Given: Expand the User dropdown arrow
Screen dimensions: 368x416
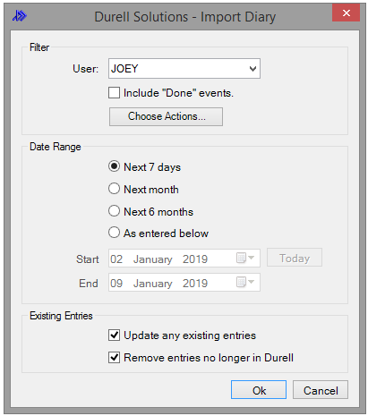Looking at the screenshot, I should [x=252, y=69].
